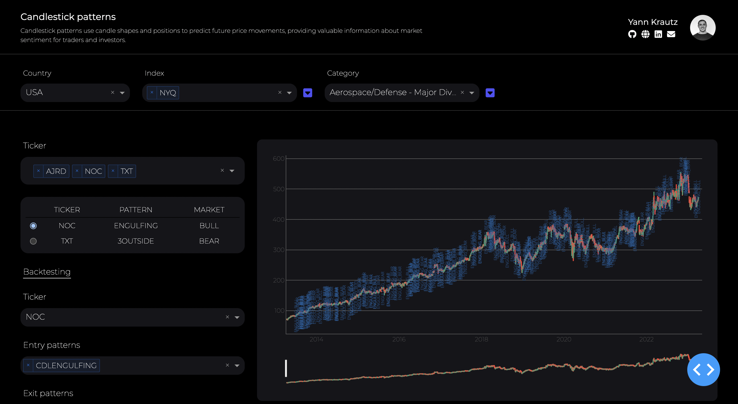
Task: Click the PATTERN column header
Action: tap(136, 210)
